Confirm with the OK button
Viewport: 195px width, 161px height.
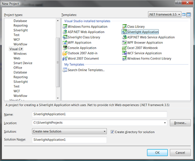coord(157,153)
